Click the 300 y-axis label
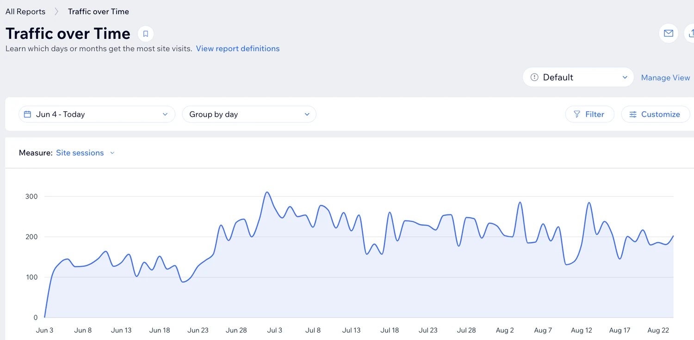Viewport: 694px width, 340px height. click(x=31, y=196)
